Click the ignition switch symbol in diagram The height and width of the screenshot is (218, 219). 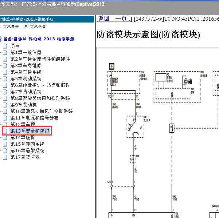[x=134, y=127]
